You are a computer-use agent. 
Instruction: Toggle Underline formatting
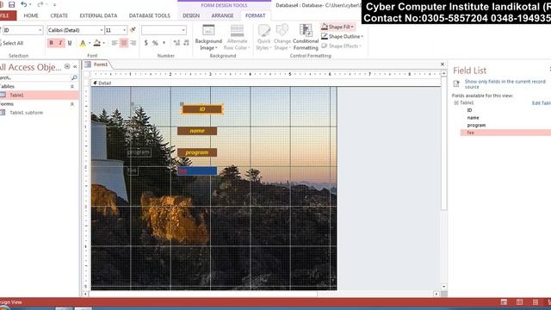point(70,43)
